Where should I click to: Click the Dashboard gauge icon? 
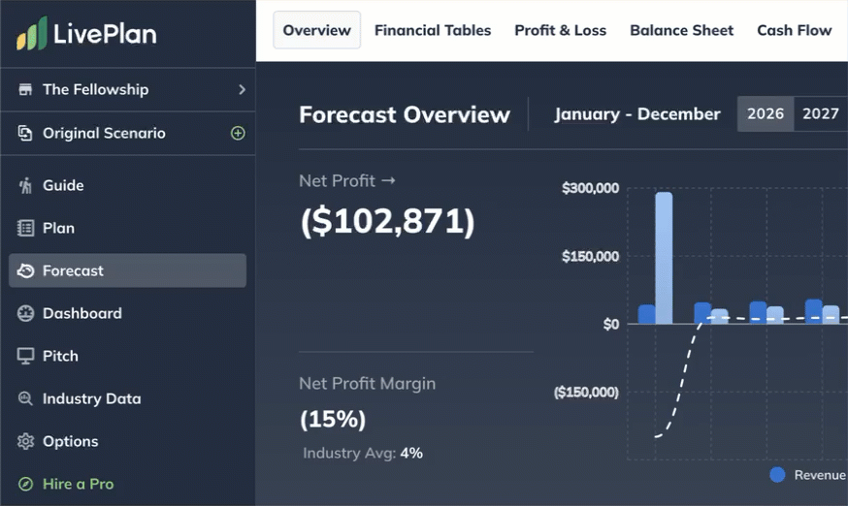25,313
